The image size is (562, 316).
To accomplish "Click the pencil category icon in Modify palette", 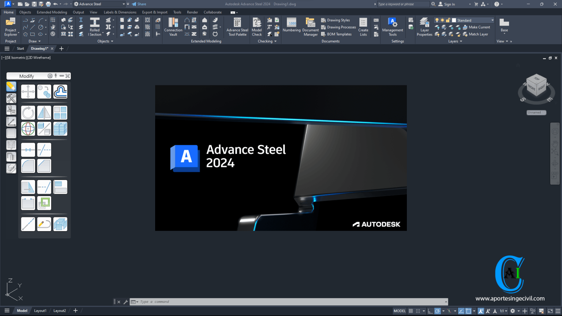I will coord(11,86).
